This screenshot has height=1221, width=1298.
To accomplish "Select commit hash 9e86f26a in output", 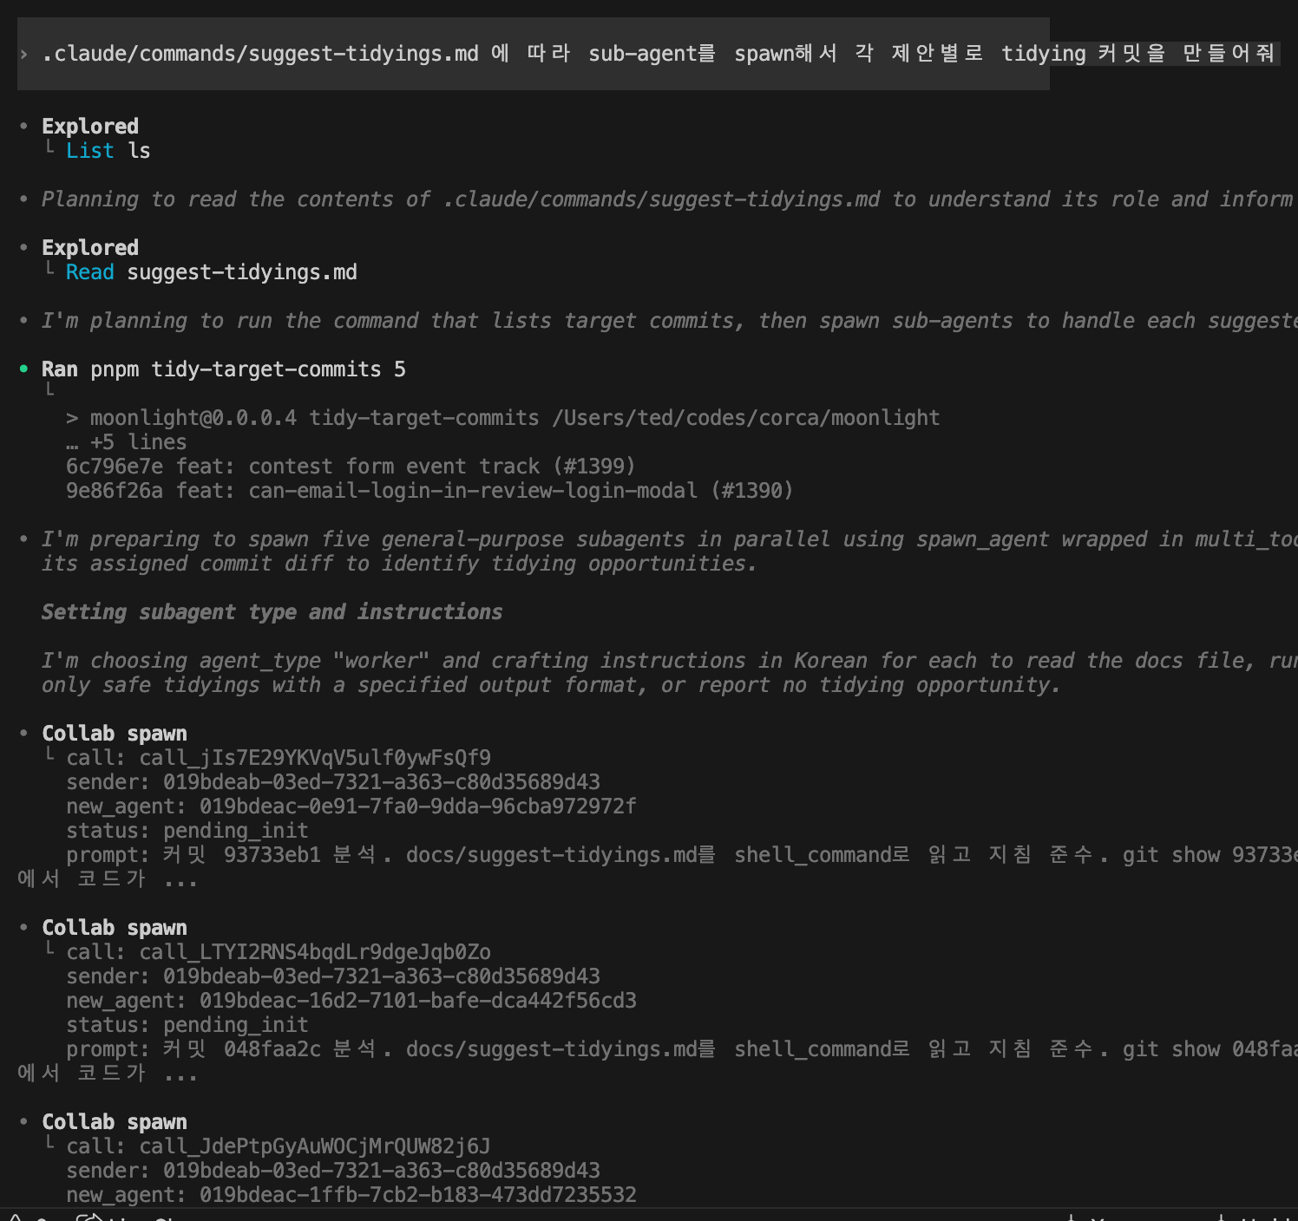I will pyautogui.click(x=114, y=491).
